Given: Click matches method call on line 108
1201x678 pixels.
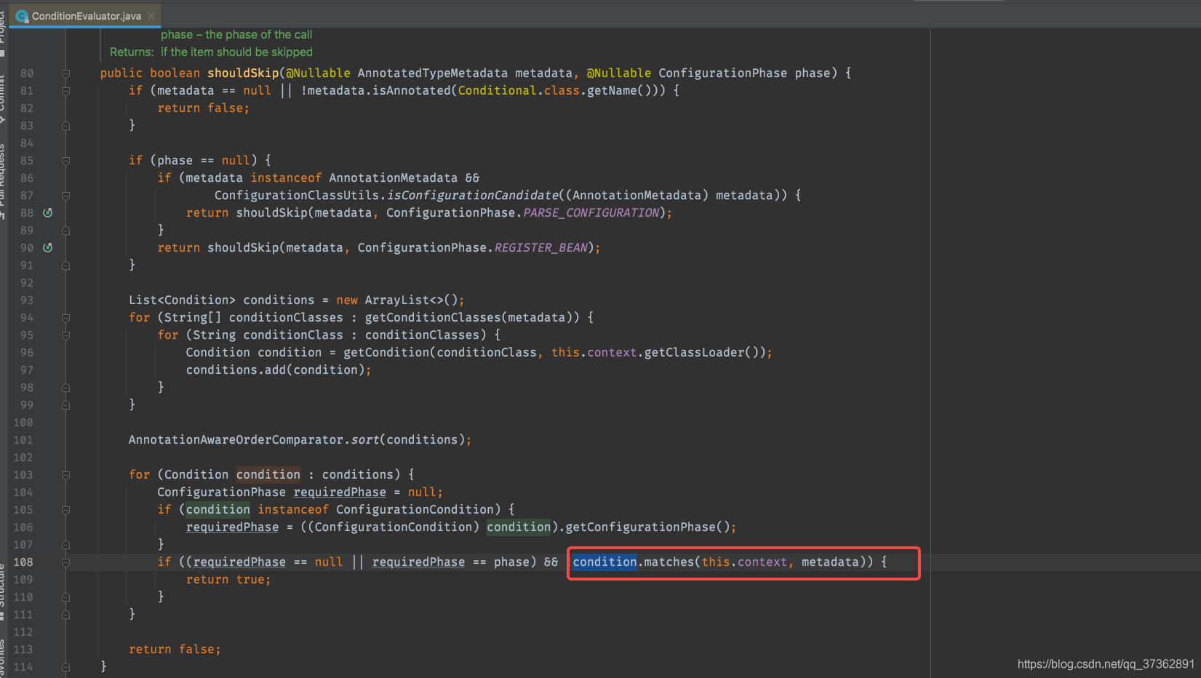Looking at the screenshot, I should coord(669,562).
